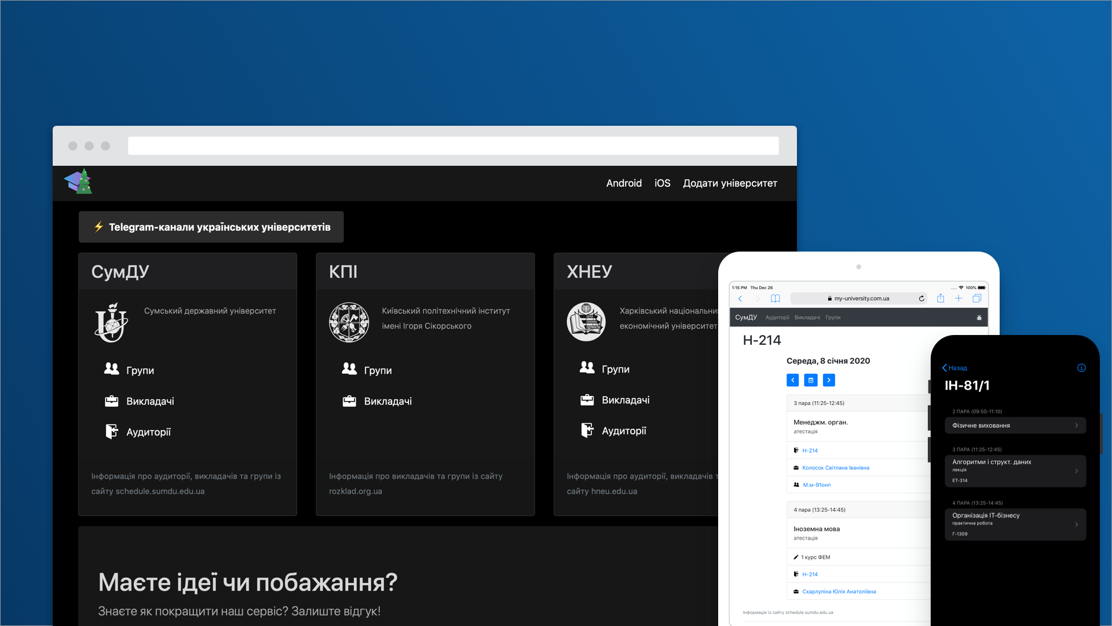1112x626 pixels.
Task: Open 'Викладачі' in the СумДУ card
Action: 150,401
